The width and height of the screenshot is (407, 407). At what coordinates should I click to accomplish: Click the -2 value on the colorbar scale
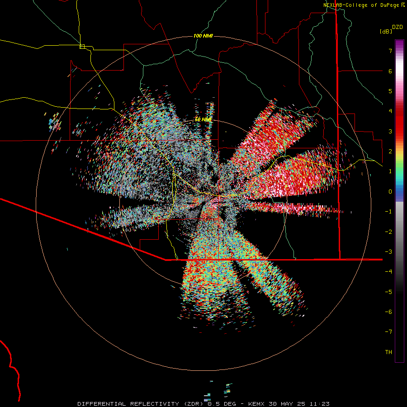pos(388,232)
